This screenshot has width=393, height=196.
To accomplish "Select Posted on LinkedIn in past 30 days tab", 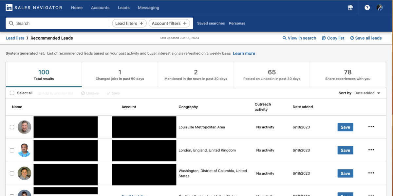I will (272, 75).
